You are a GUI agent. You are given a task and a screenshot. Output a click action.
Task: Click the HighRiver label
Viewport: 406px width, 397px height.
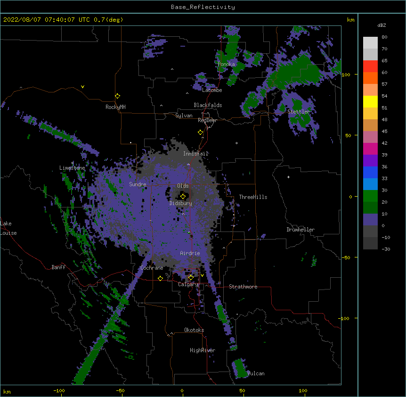[203, 350]
